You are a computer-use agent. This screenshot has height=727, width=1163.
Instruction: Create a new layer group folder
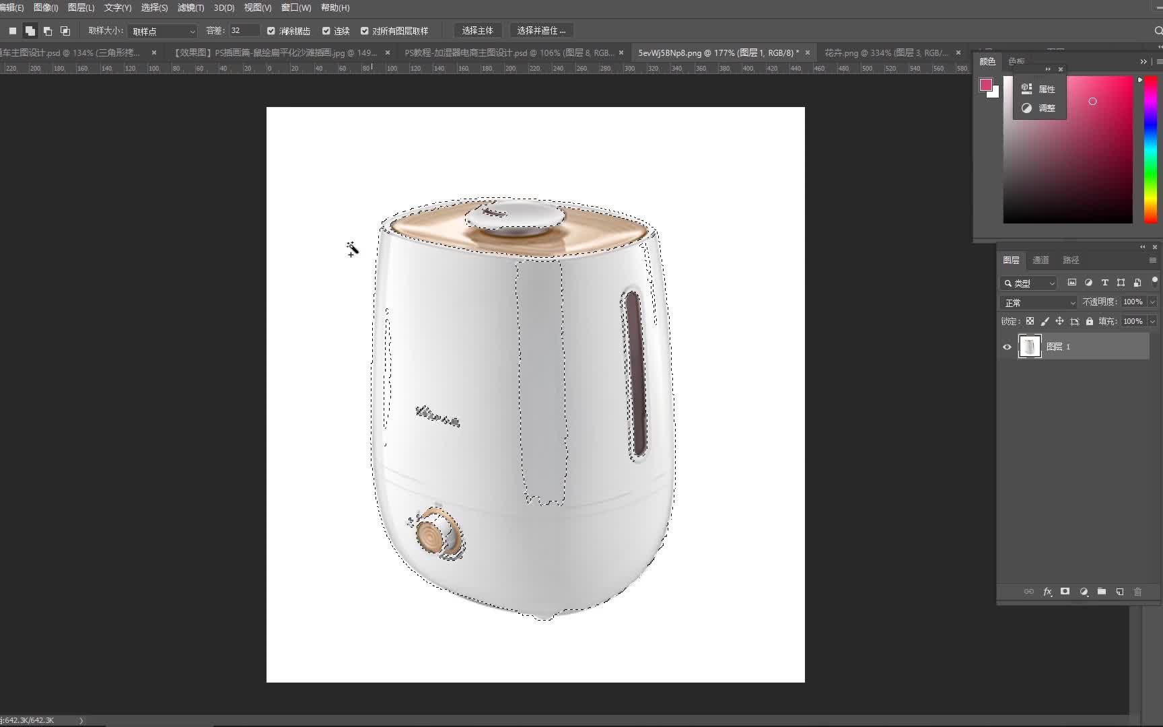pos(1102,592)
